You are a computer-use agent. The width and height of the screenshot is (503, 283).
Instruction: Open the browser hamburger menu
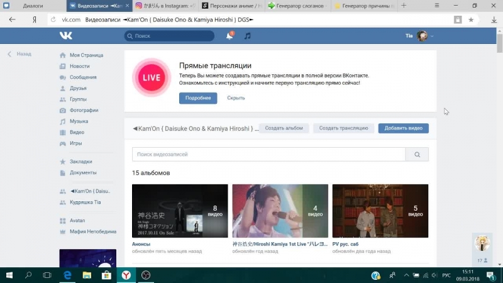point(437,6)
